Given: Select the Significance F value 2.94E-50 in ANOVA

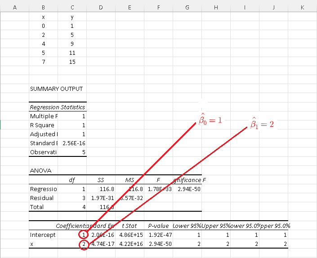Looking at the screenshot, I should click(x=187, y=189).
